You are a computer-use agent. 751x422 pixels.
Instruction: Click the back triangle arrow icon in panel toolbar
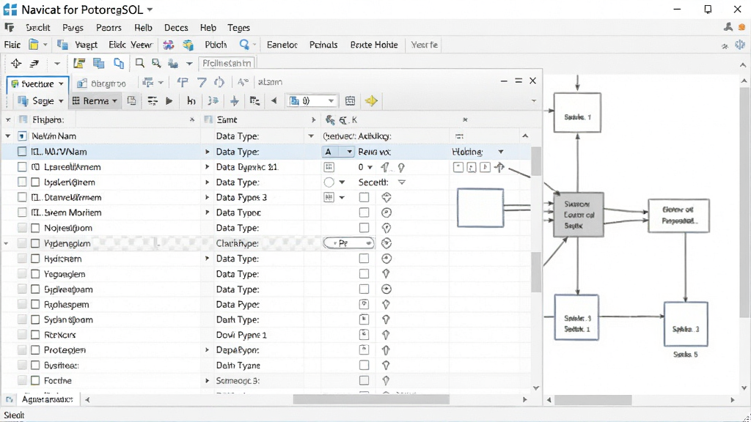[x=274, y=101]
